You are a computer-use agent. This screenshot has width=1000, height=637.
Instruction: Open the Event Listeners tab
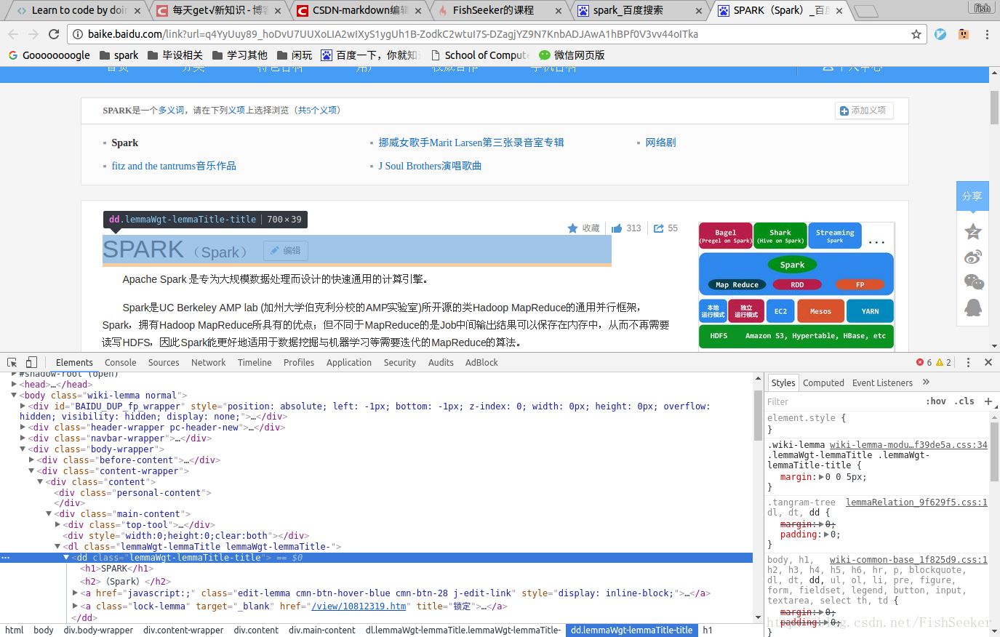[882, 382]
